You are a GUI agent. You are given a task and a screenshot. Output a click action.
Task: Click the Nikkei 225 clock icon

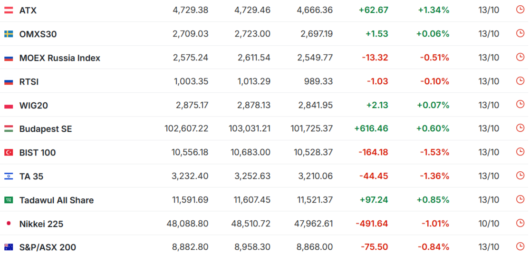520,223
